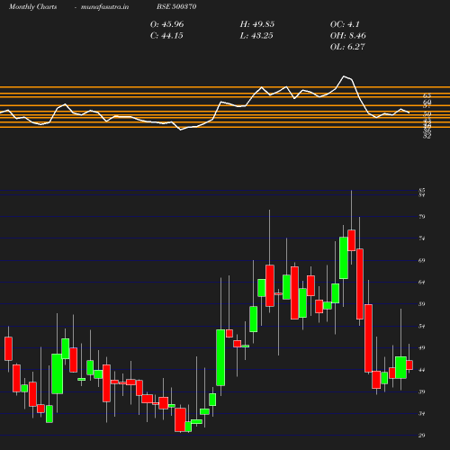Screen dimensions: 450x450
Task: Click the 54 price axis label
Action: 422,326
